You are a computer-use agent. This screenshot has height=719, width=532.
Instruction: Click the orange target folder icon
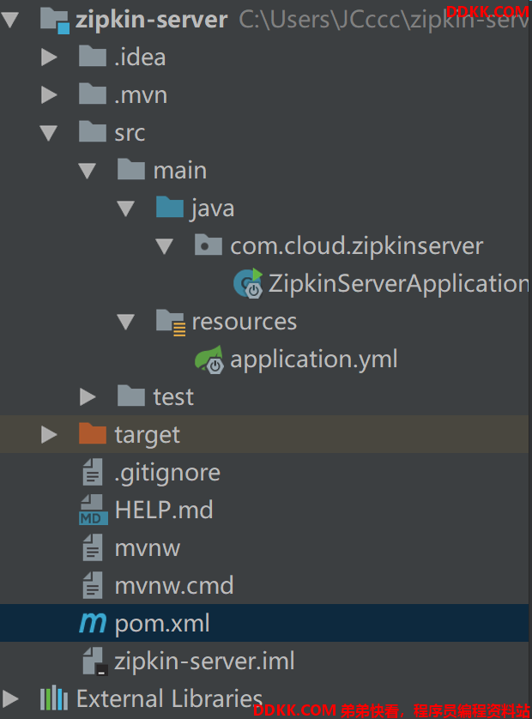[x=93, y=434]
